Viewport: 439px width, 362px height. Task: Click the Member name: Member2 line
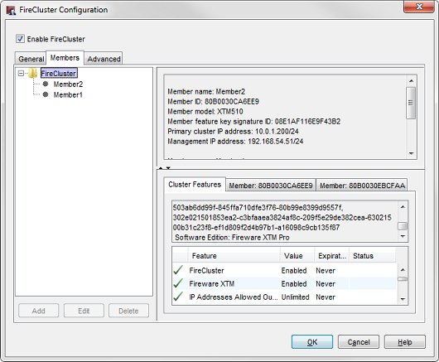click(x=206, y=92)
